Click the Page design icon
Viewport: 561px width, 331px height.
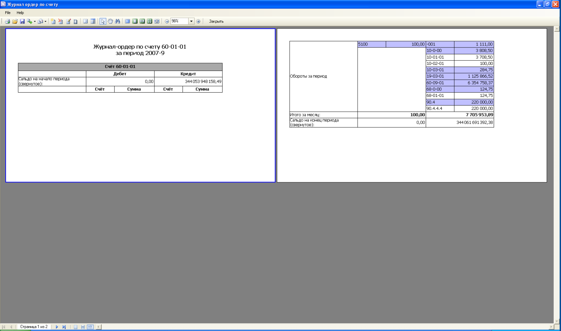(x=76, y=21)
